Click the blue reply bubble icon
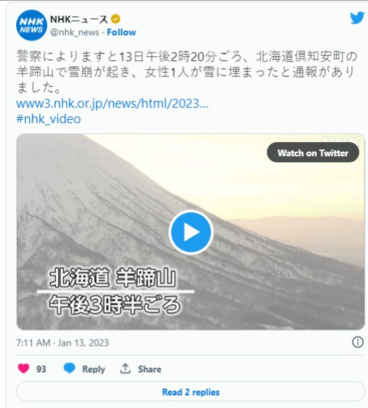 click(x=70, y=369)
